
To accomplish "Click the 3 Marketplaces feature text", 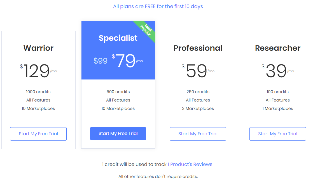I will pos(198,108).
